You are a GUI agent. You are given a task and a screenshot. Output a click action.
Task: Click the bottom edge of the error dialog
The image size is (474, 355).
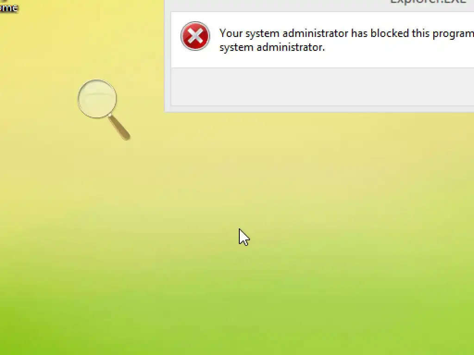(319, 109)
